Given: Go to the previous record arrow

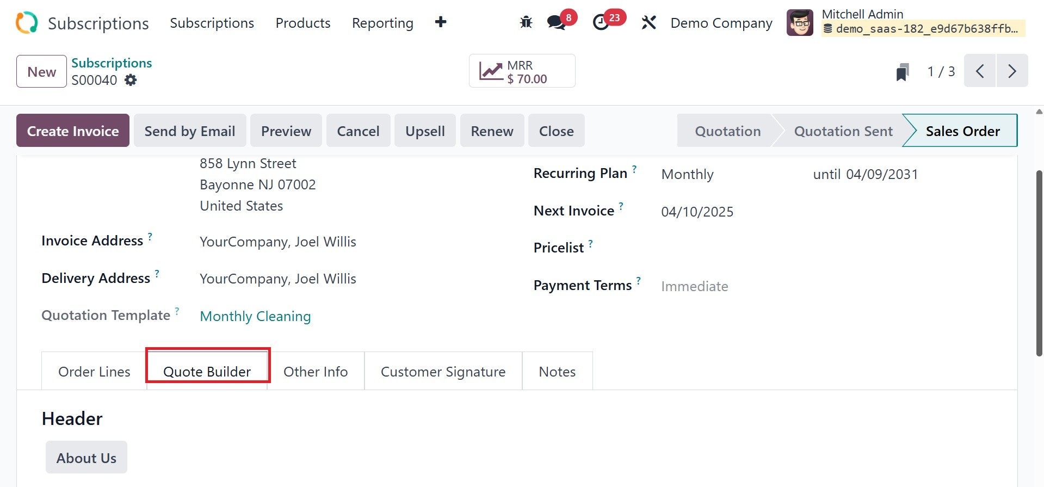Looking at the screenshot, I should click(980, 71).
